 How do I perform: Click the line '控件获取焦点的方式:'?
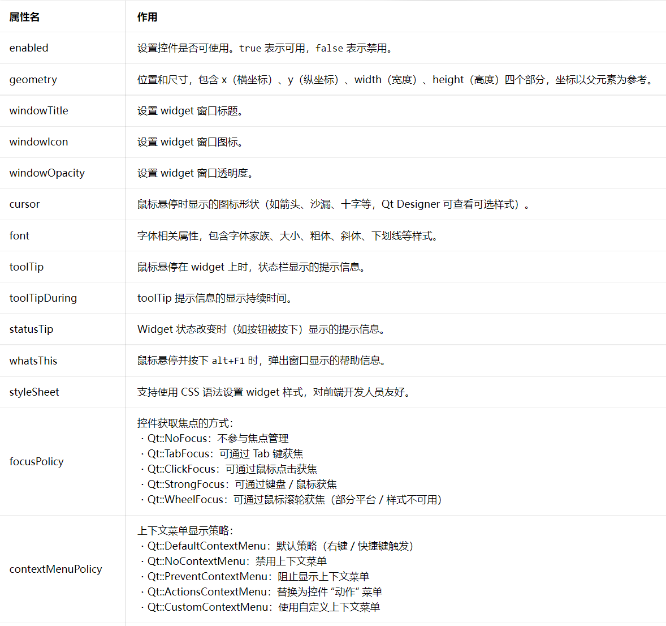185,423
